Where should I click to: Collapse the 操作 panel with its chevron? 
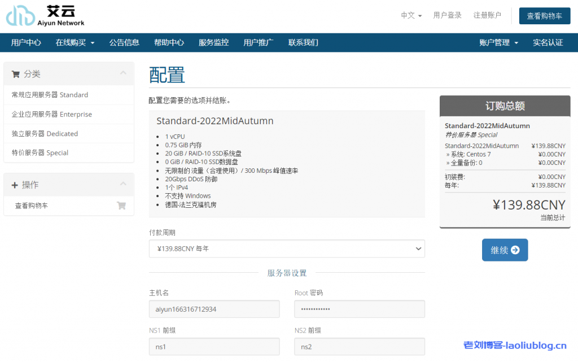(x=122, y=185)
